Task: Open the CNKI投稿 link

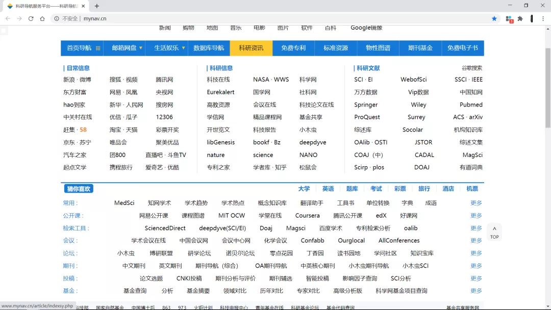Action: [x=189, y=278]
